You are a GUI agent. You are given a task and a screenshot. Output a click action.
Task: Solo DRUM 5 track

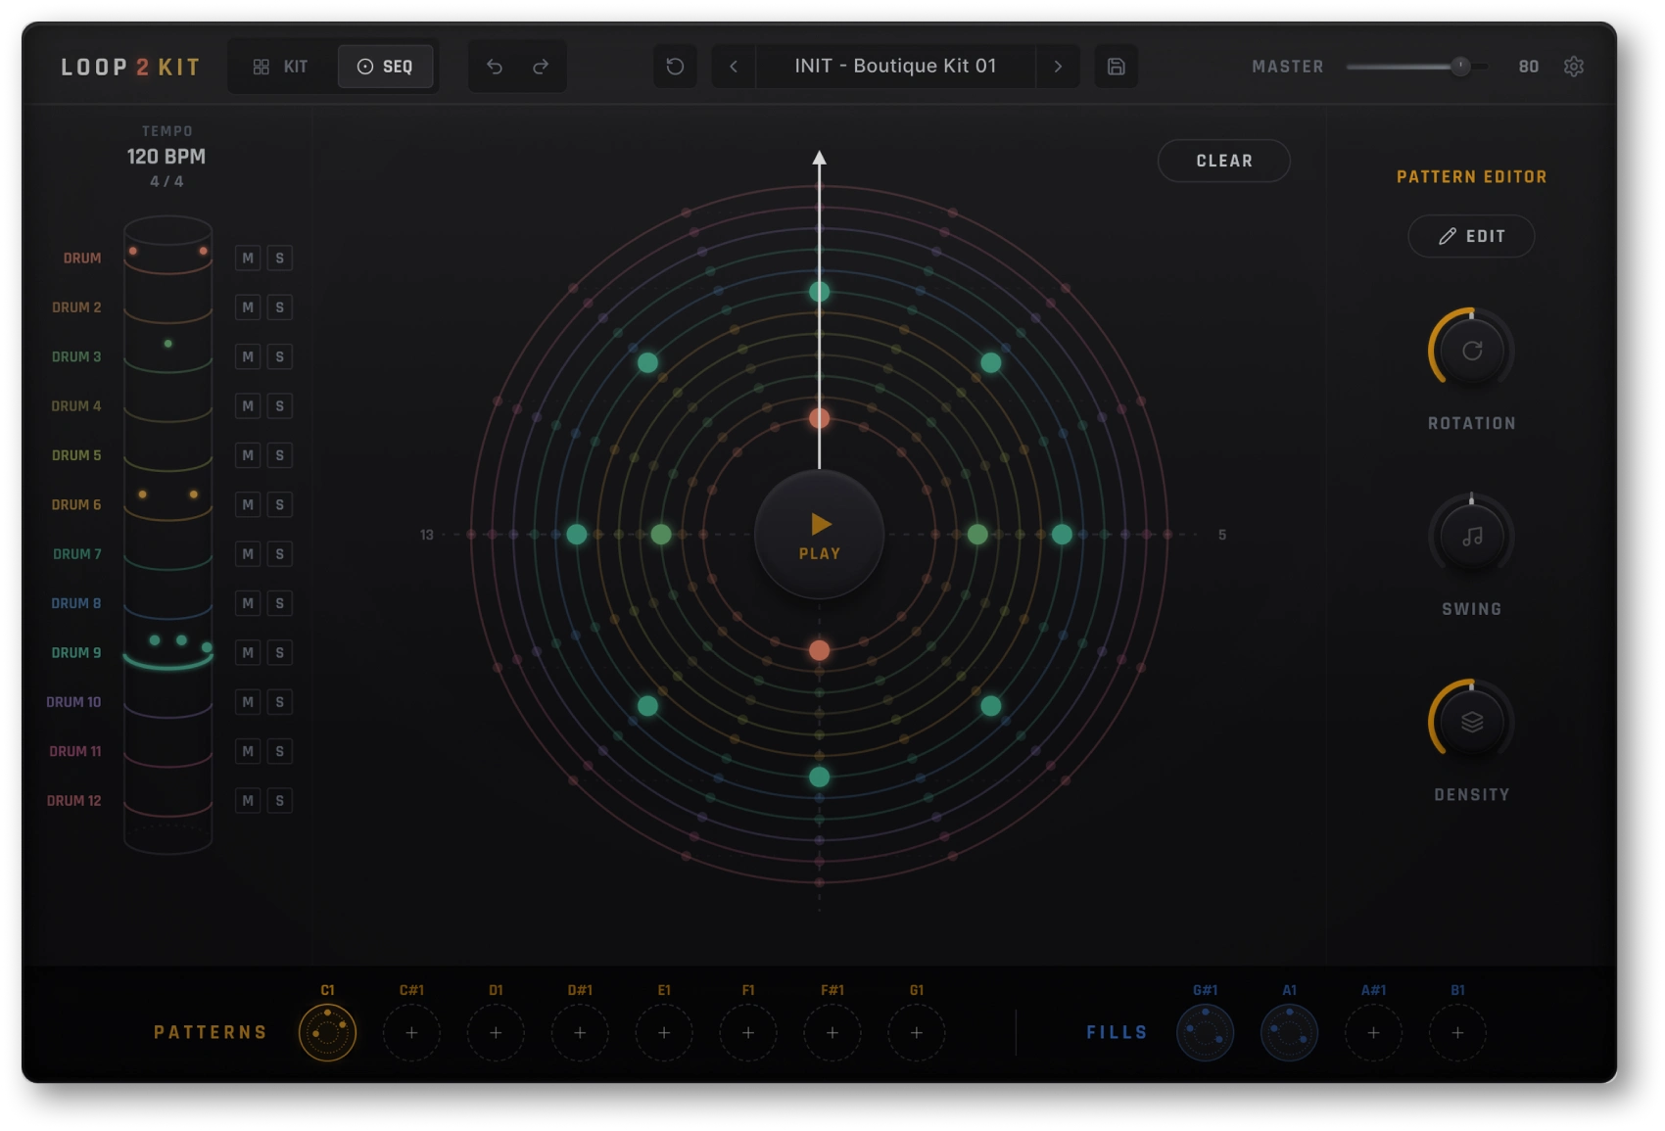tap(280, 455)
